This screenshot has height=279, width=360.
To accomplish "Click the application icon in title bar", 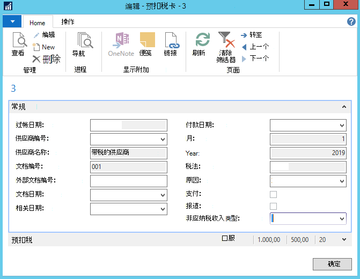I will click(8, 6).
